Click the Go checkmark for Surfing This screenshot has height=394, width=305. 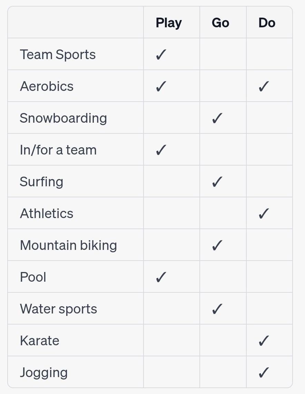(x=217, y=182)
